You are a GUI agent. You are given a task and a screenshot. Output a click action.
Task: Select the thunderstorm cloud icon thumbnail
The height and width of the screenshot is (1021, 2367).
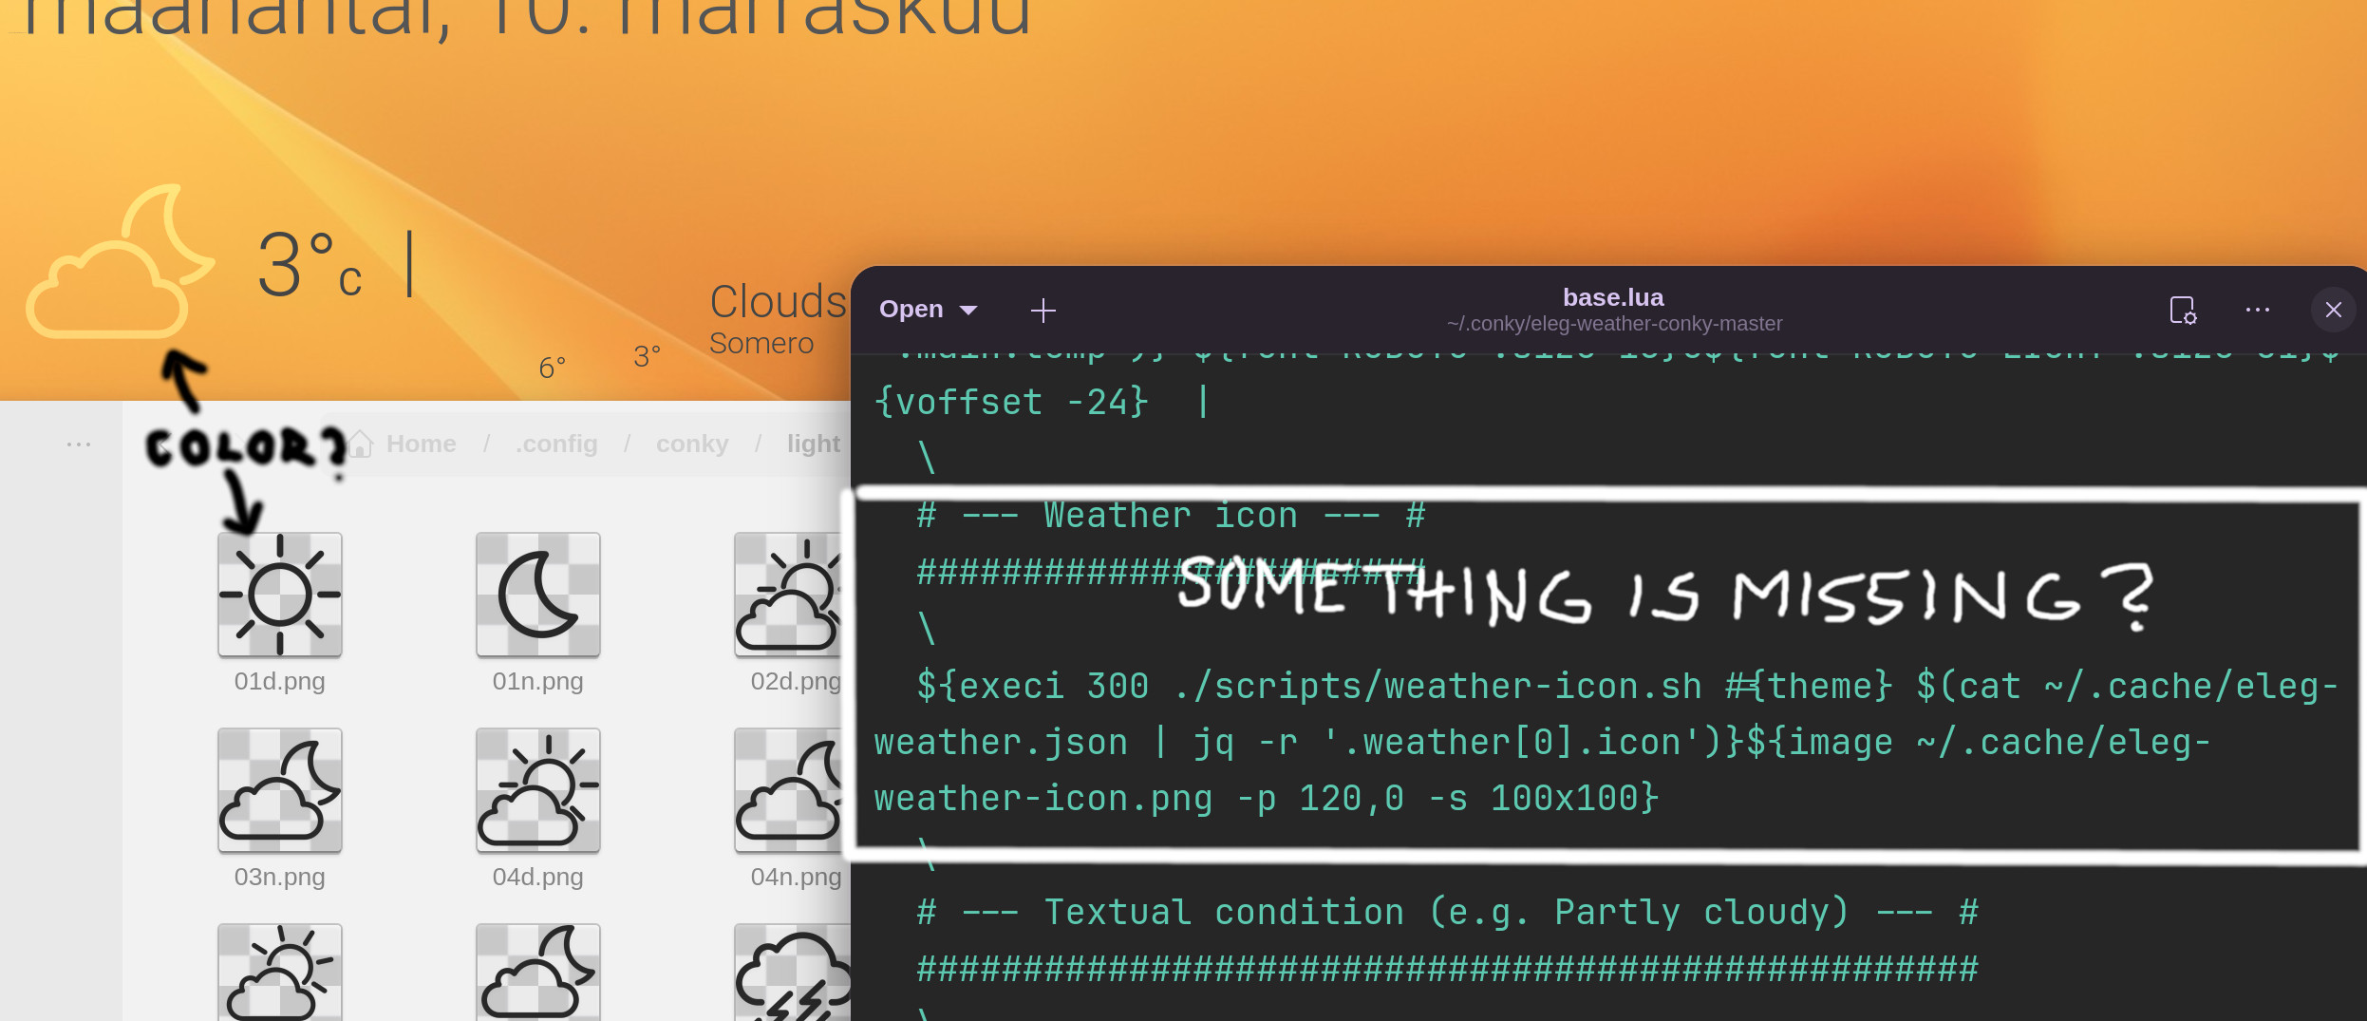tap(794, 978)
